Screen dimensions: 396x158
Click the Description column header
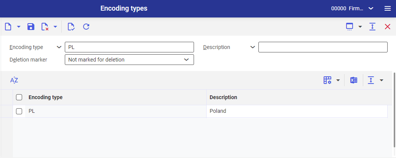pos(223,97)
